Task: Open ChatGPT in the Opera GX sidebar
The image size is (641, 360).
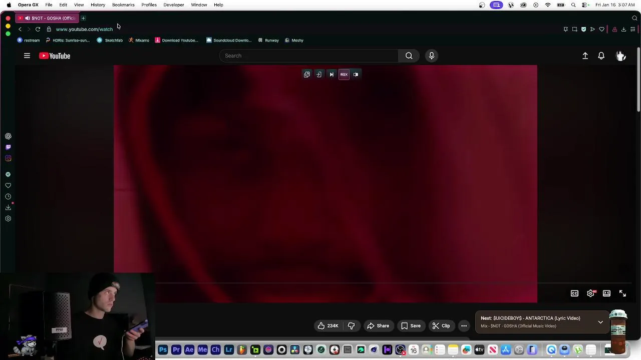Action: (8, 136)
